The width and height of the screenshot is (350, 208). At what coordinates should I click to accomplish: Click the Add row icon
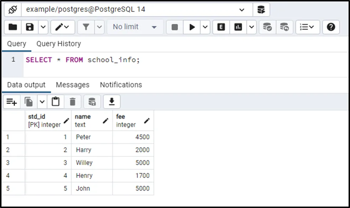11,102
